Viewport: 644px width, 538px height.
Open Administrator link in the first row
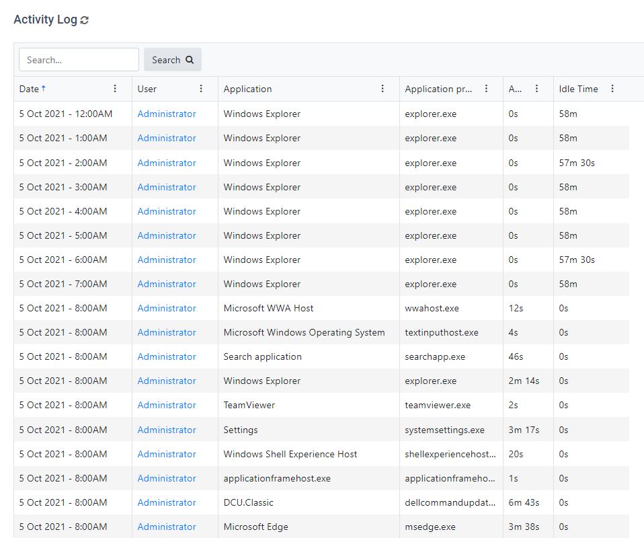(166, 114)
